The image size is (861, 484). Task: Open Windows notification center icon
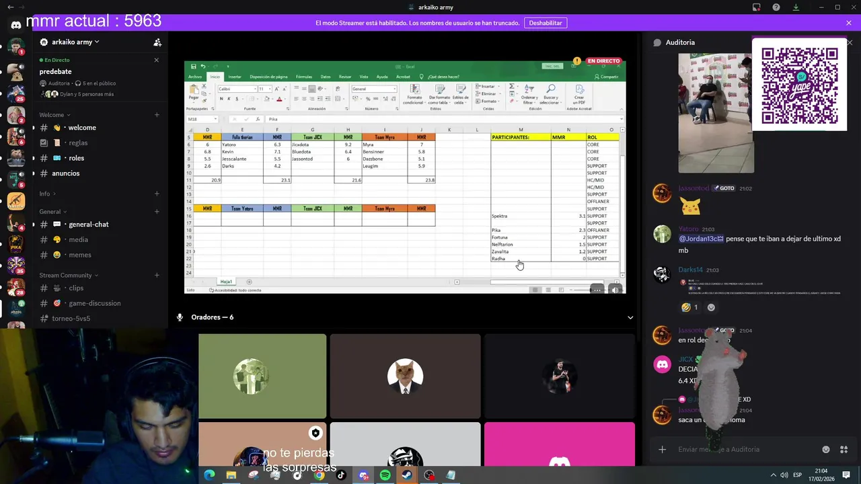coord(846,475)
